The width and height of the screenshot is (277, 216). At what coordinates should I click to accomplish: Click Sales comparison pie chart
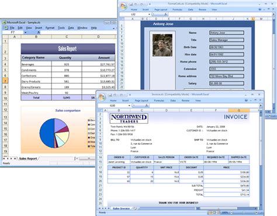54,133
